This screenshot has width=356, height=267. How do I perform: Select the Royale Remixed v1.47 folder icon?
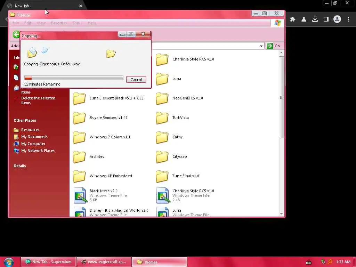(79, 118)
